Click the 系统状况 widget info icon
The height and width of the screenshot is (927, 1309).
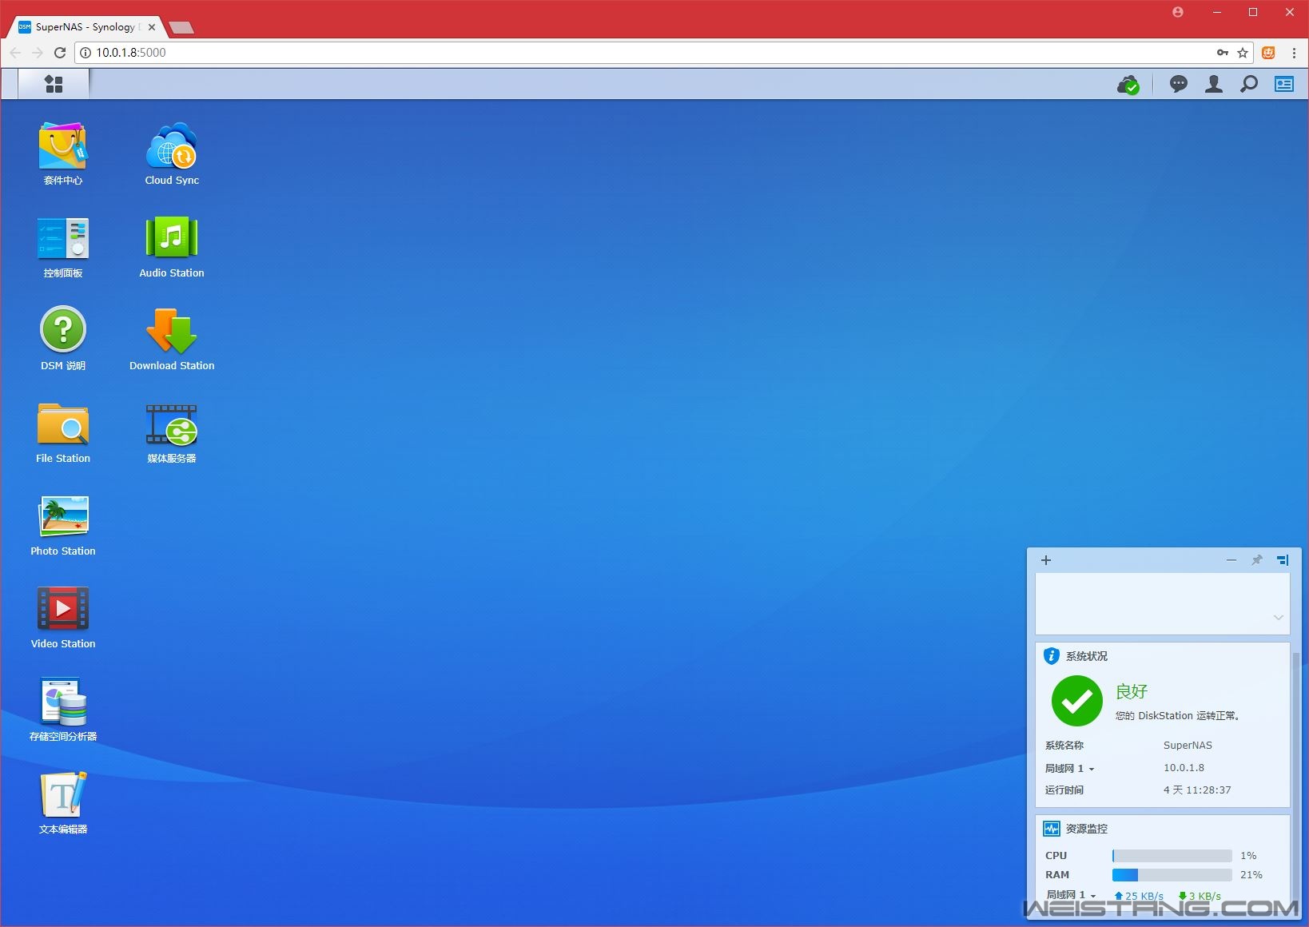1052,656
